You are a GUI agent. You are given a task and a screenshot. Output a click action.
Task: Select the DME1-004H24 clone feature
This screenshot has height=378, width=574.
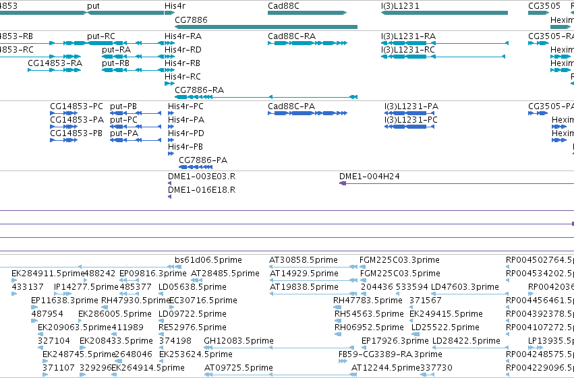coord(457,183)
